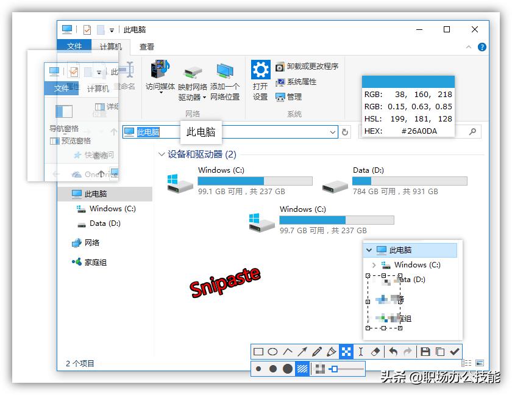Choose the large brush size dot
Image resolution: width=512 pixels, height=395 pixels.
point(288,369)
